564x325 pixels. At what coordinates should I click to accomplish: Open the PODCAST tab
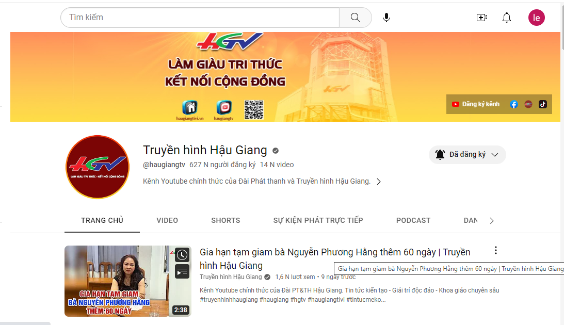[413, 220]
